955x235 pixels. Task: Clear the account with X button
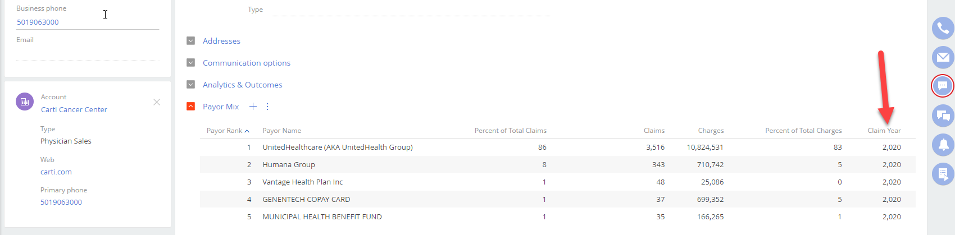pos(157,102)
